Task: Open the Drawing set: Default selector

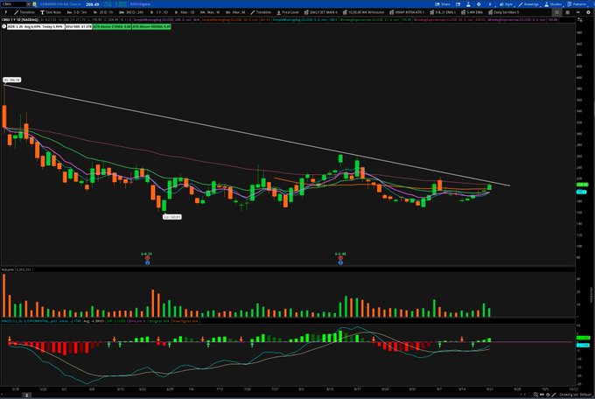Action: (x=575, y=395)
